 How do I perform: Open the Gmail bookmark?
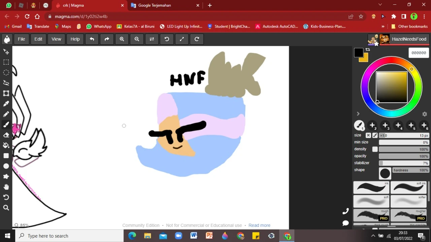[13, 26]
